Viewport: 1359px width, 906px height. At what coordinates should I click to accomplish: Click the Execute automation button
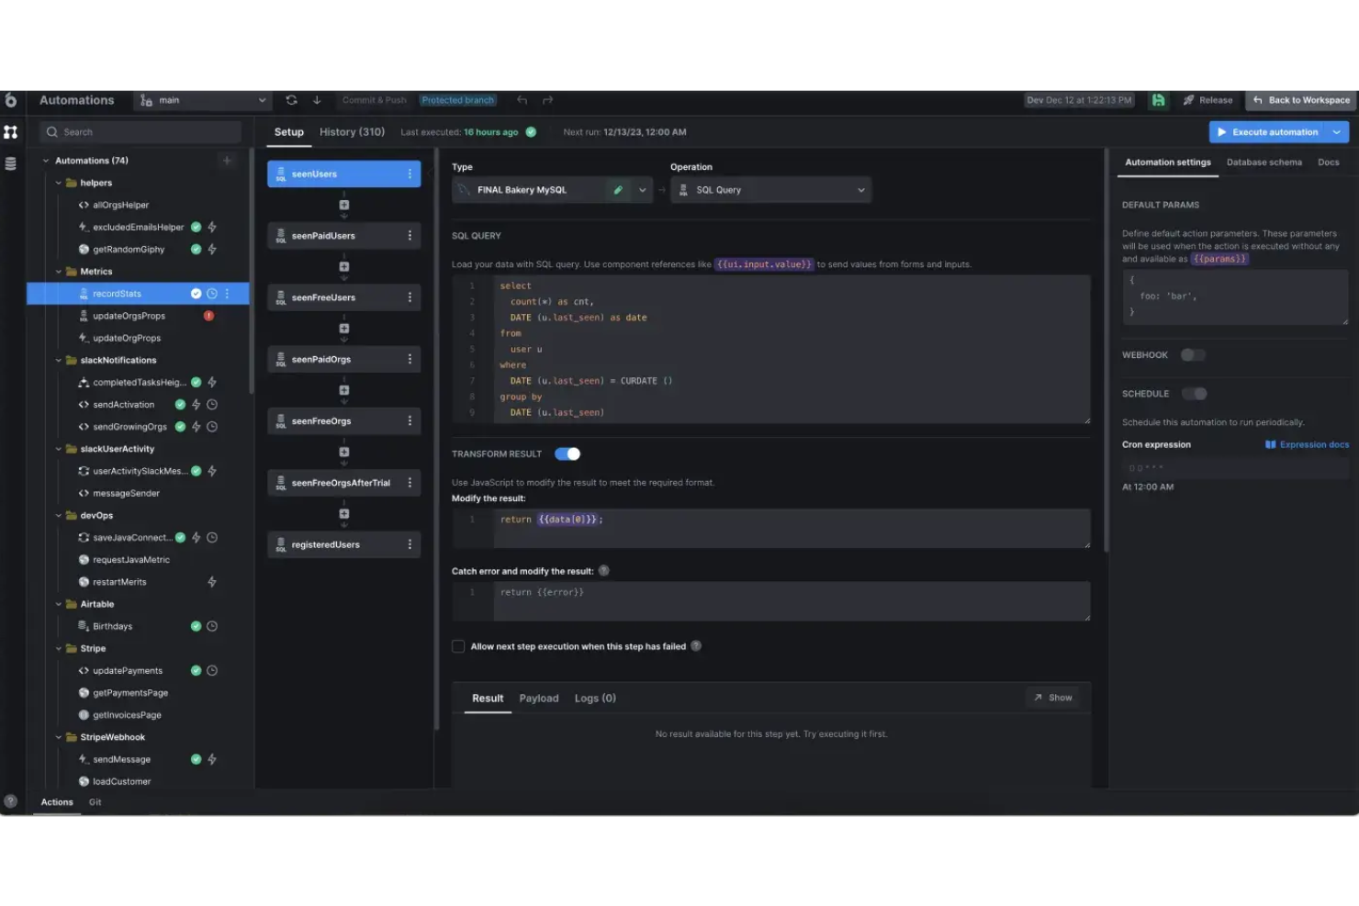pos(1272,131)
